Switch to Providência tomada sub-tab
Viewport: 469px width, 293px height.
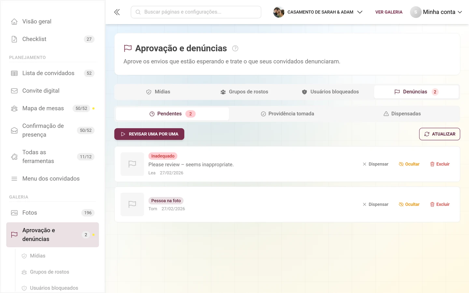tap(287, 114)
